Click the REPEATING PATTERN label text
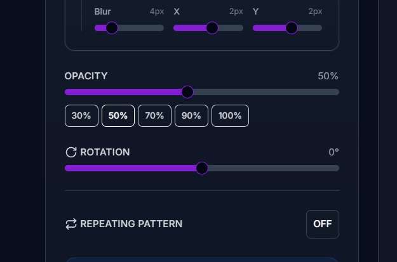Image resolution: width=397 pixels, height=262 pixels. [x=131, y=224]
